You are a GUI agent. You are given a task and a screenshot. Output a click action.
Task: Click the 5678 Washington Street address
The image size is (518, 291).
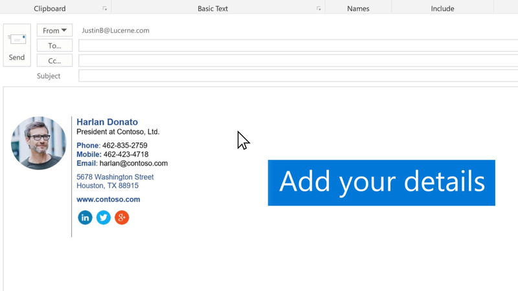115,177
